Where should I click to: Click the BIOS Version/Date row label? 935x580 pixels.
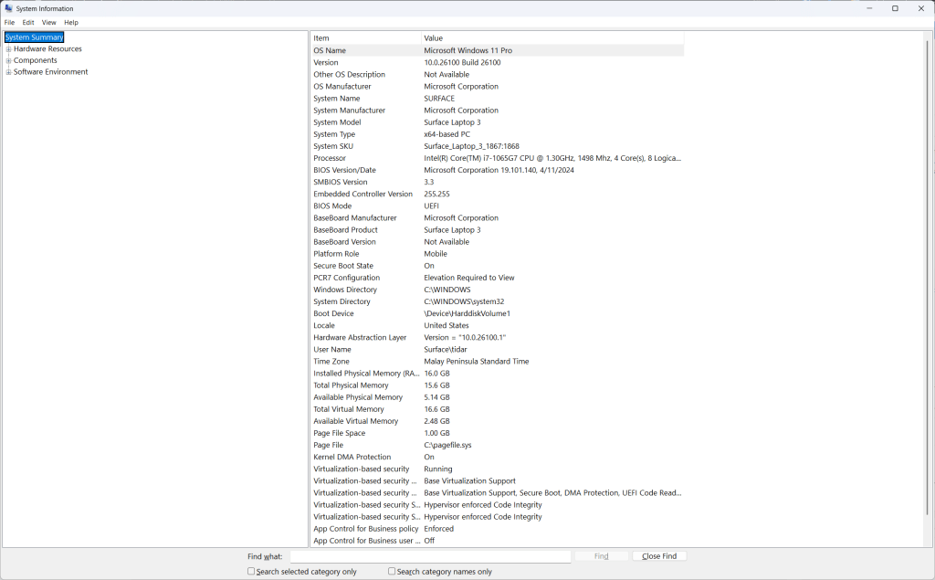tap(344, 170)
